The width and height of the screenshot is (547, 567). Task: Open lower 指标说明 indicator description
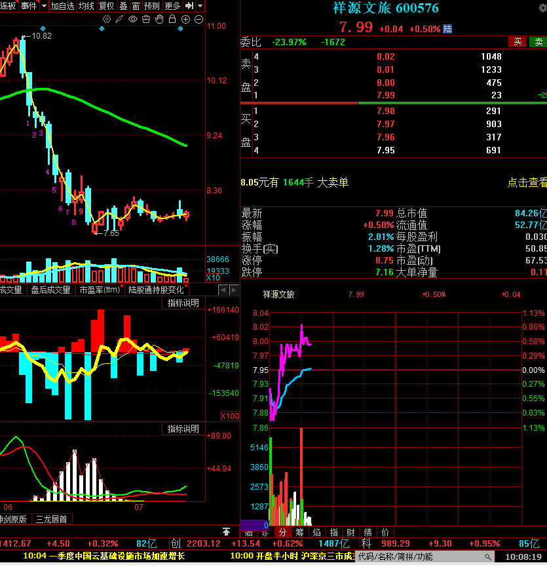tap(183, 429)
